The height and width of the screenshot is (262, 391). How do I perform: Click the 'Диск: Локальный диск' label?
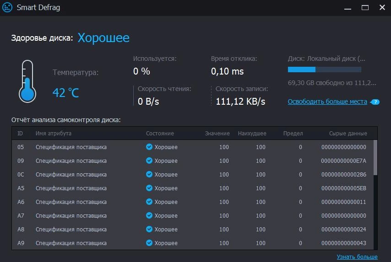pos(326,59)
